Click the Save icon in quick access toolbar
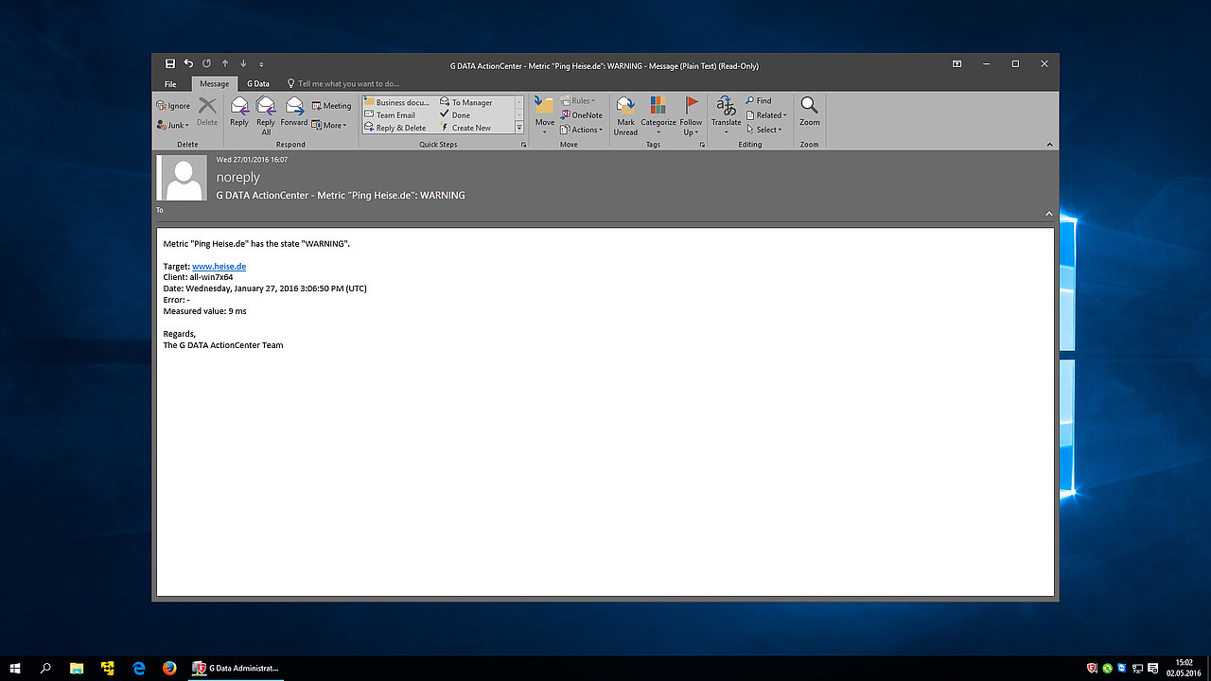 [x=170, y=64]
